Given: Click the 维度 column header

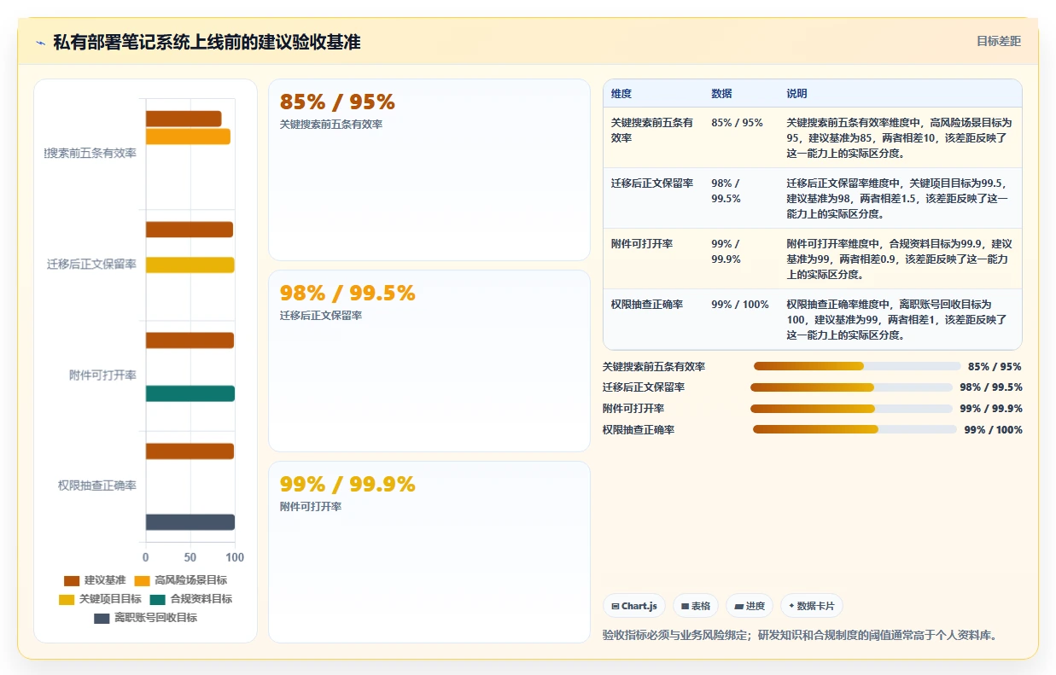Looking at the screenshot, I should [x=621, y=94].
